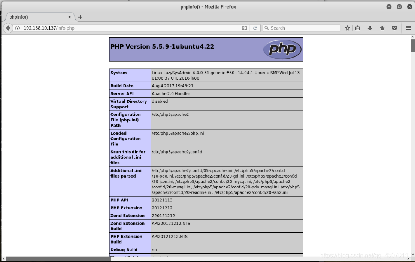
Task: Click Additional .ini files parsed label
Action: click(x=126, y=173)
